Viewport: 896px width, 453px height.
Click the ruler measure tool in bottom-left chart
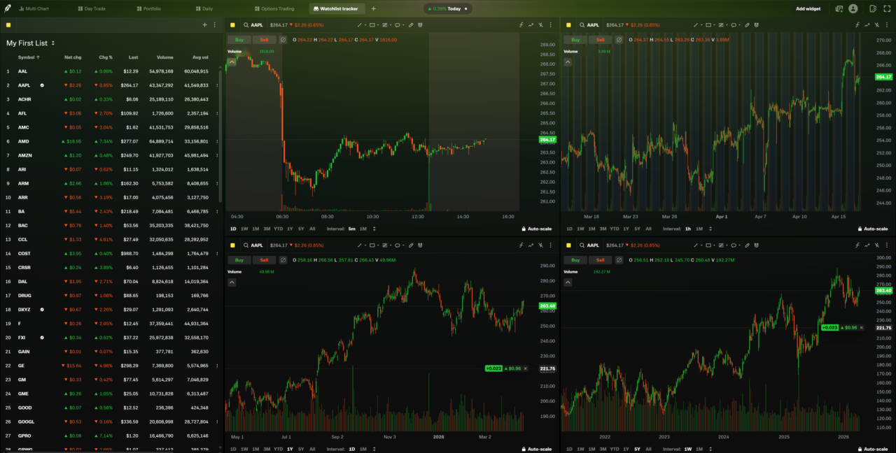tap(411, 245)
